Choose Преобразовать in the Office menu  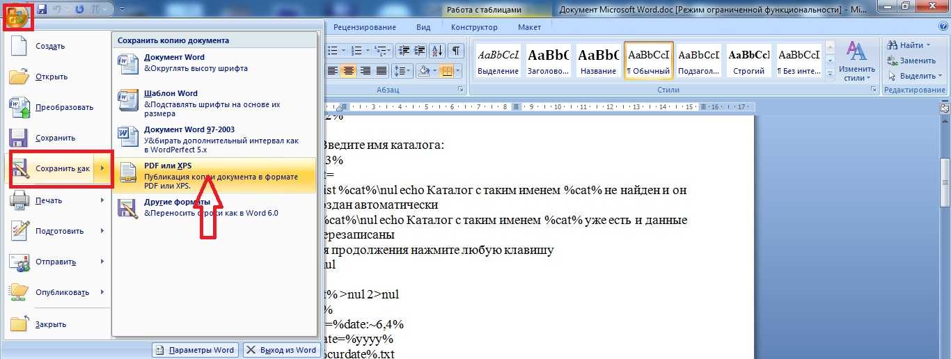pyautogui.click(x=56, y=107)
